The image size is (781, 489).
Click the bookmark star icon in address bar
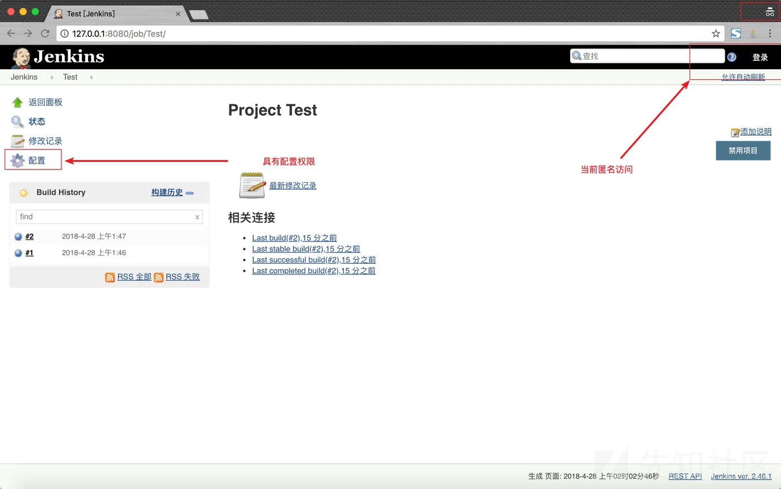coord(716,33)
